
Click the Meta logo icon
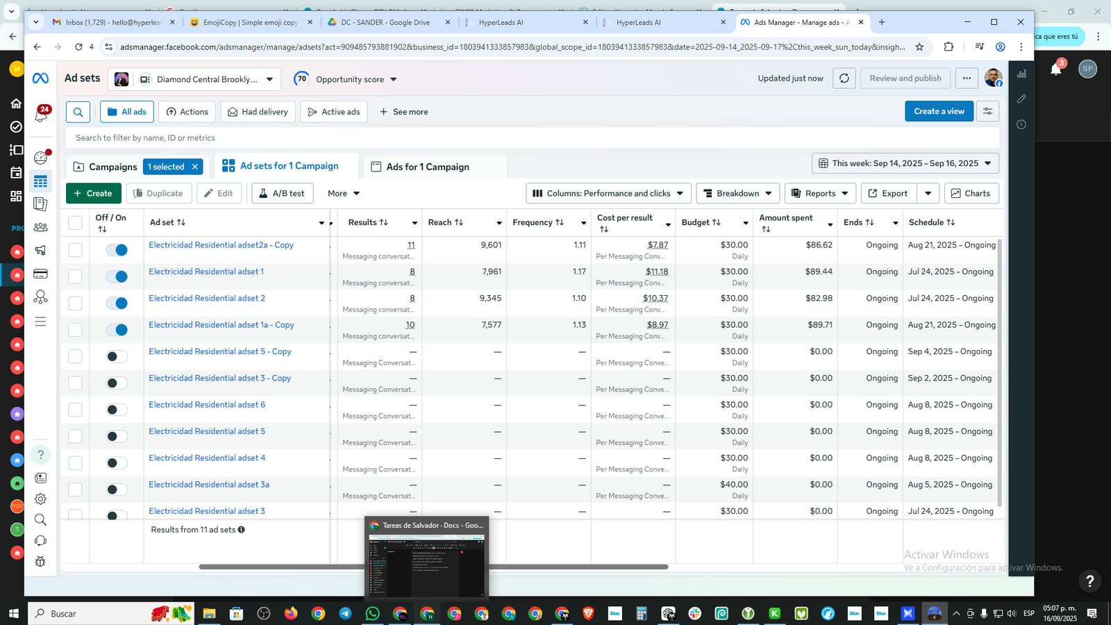pyautogui.click(x=40, y=78)
